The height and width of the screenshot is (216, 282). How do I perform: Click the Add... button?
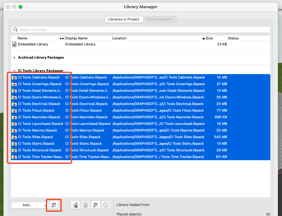click(27, 205)
